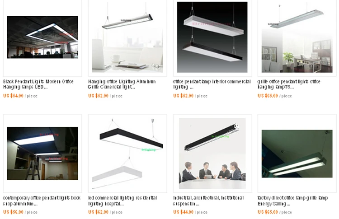Select the US $44.00 price of Industrial suspension light
The width and height of the screenshot is (339, 219).
pos(184,212)
